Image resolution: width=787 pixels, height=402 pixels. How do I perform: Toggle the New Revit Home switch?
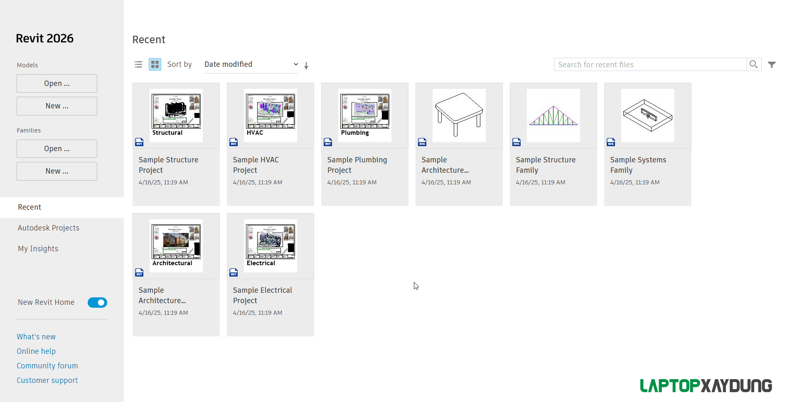click(97, 302)
